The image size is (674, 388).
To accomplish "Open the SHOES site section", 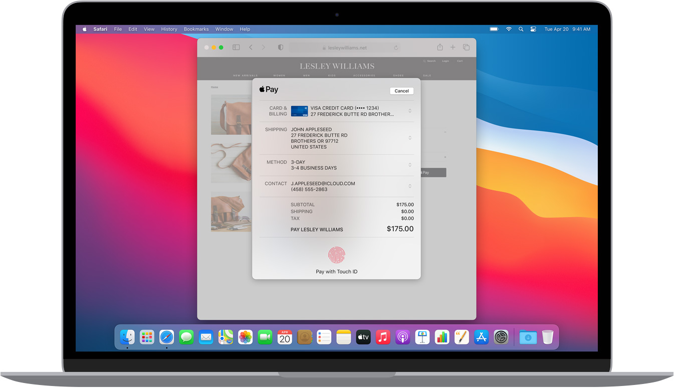I will (x=398, y=76).
